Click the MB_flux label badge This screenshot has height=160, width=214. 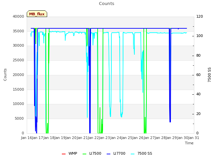point(37,14)
